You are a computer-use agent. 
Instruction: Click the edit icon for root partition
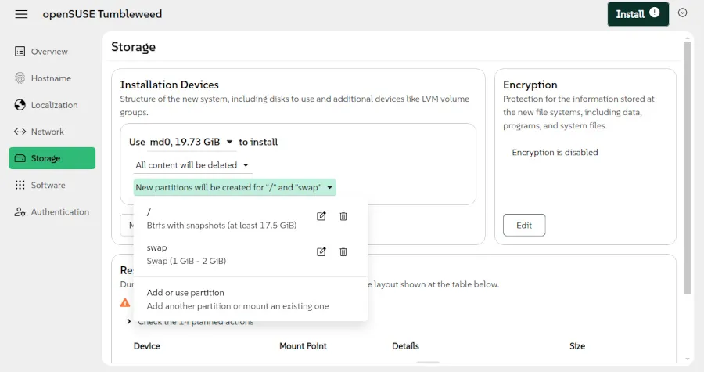(x=321, y=217)
